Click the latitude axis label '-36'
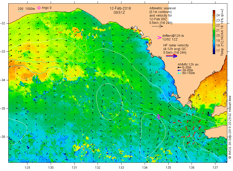This screenshot has width=233, height=171. pyautogui.click(x=3, y=137)
